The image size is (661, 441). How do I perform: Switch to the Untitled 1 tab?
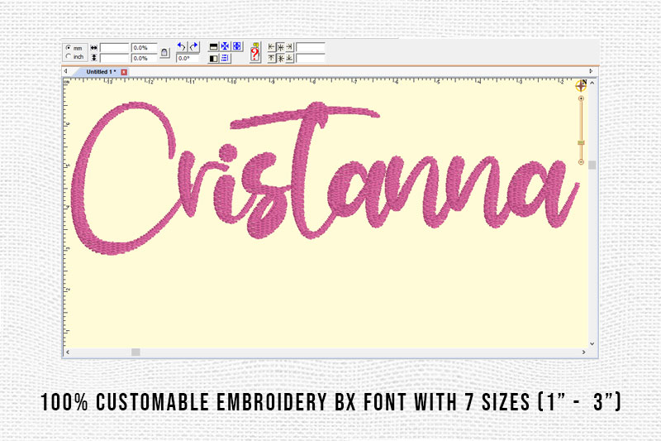pyautogui.click(x=101, y=72)
